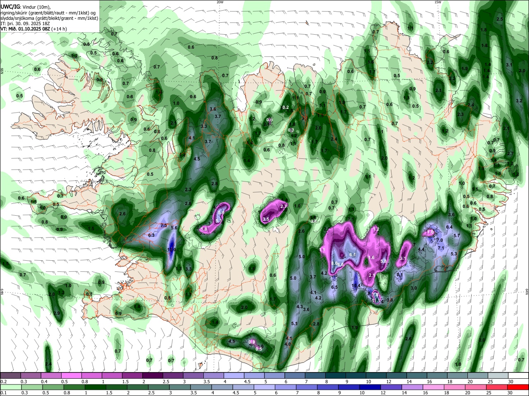Viewport: 529px width, 396px height.
Task: Click the snow-scale swatch between 8 and 9
Action: tap(336, 375)
